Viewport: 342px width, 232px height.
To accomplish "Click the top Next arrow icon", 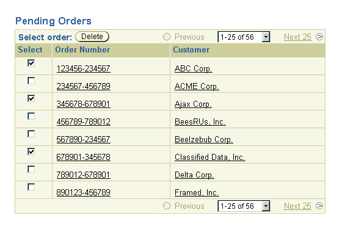I will click(319, 37).
